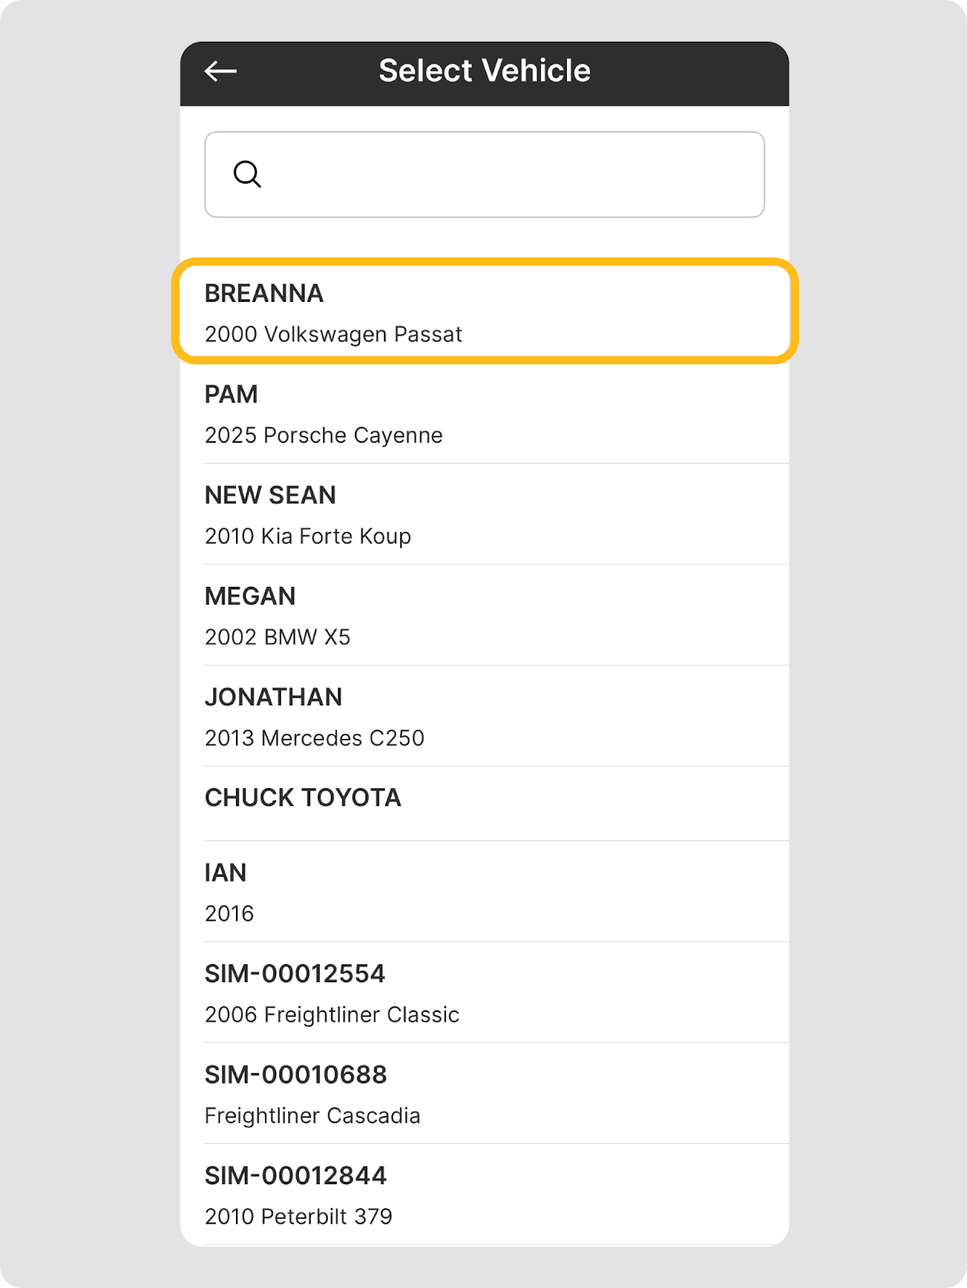Pick 2013 Mercedes C250
Viewport: 967px width, 1288px height.
coord(314,738)
